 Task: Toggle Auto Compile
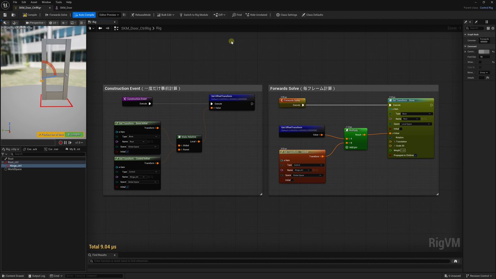(84, 15)
